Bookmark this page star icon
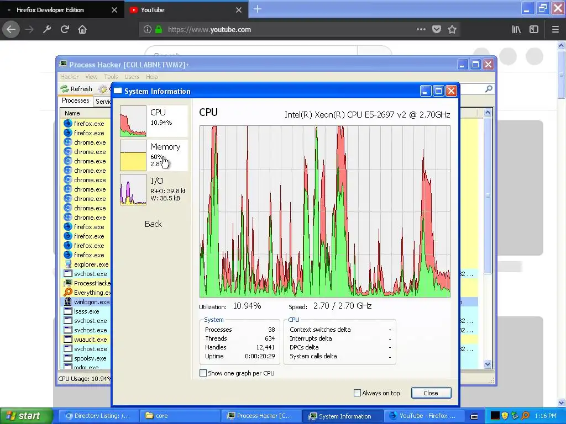 [x=452, y=30]
